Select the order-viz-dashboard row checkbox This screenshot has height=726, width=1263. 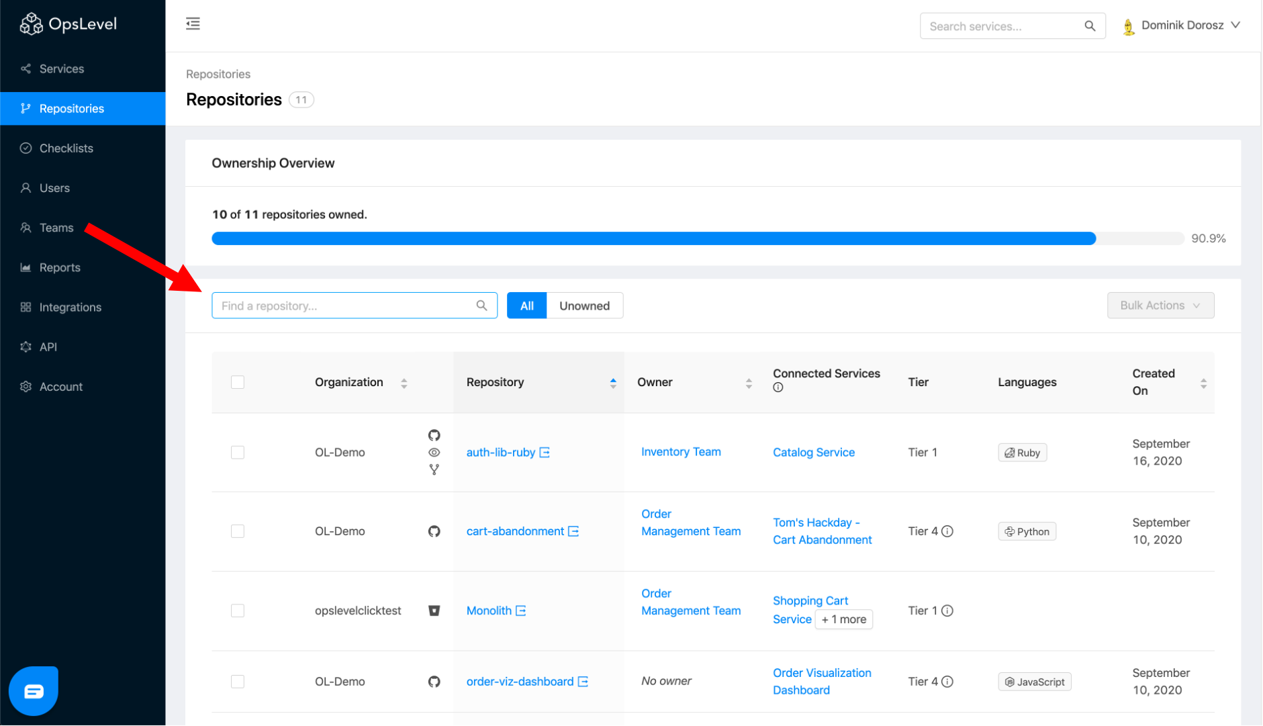pyautogui.click(x=238, y=682)
